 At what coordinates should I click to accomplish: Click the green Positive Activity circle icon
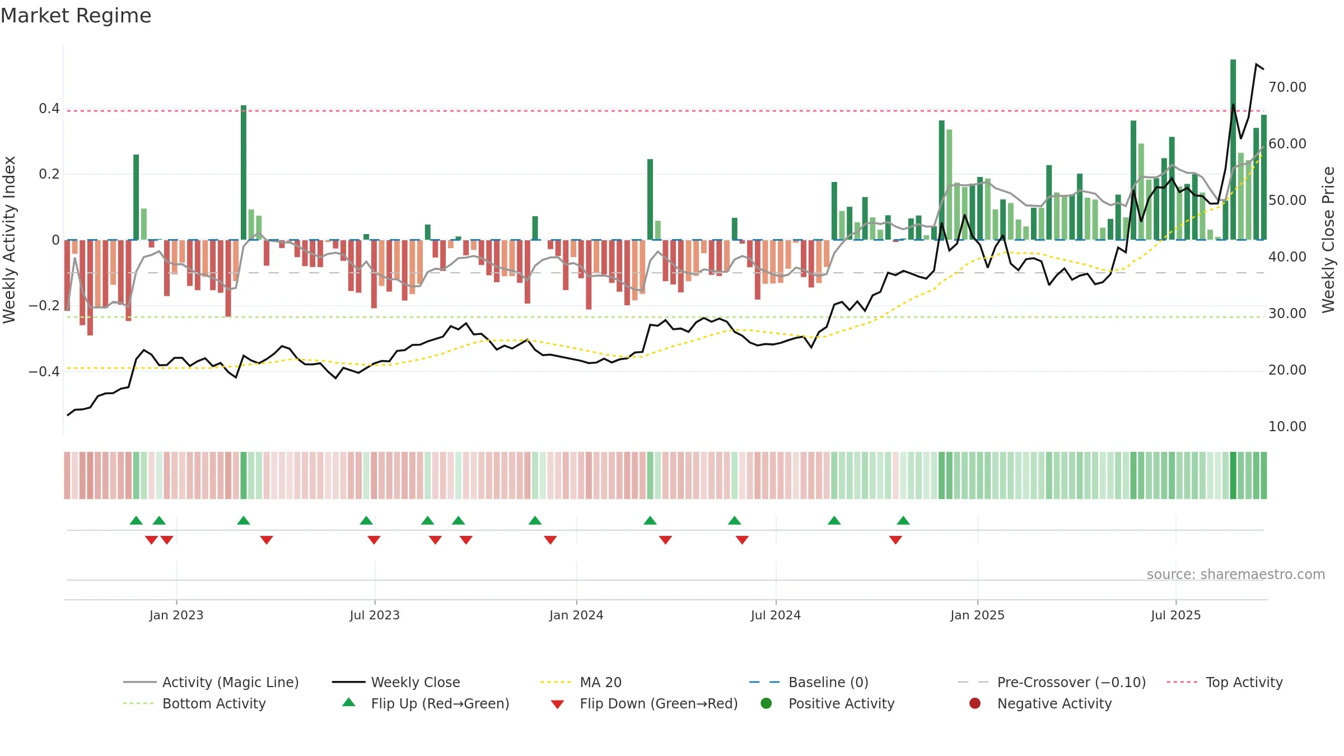coord(767,703)
